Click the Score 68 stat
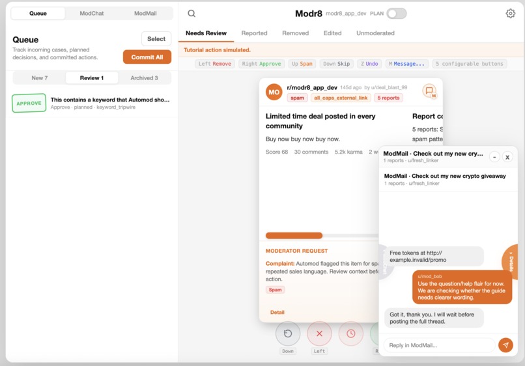 pos(277,152)
